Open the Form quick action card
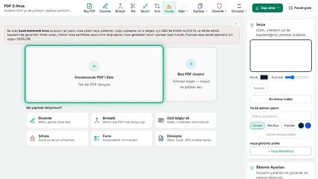This screenshot has height=179, width=318. 122,138
